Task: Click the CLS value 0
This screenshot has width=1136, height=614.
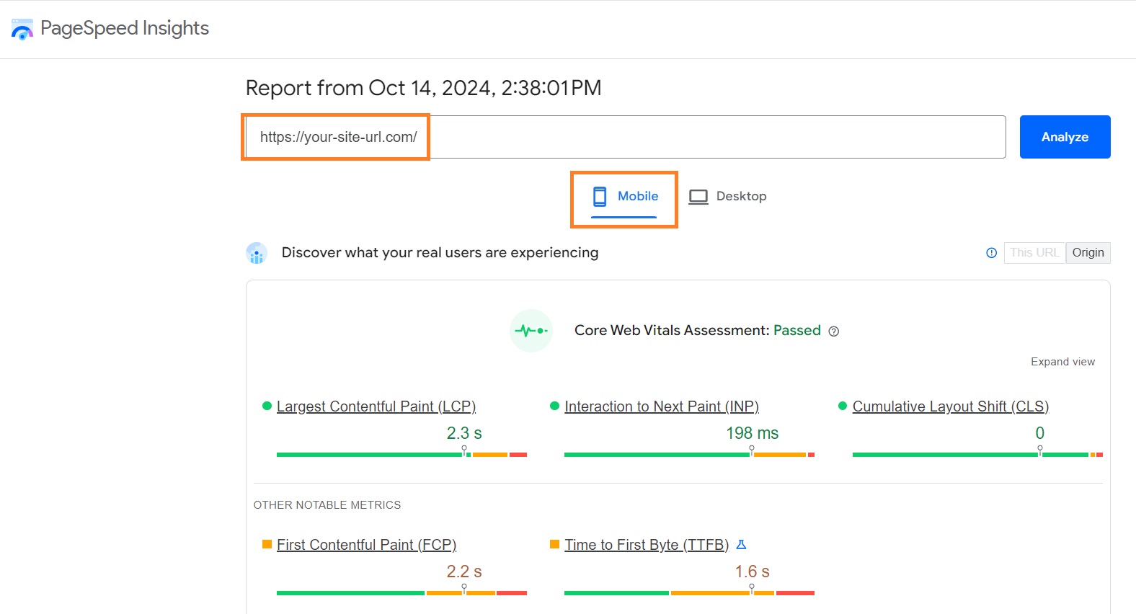Action: [x=1039, y=433]
